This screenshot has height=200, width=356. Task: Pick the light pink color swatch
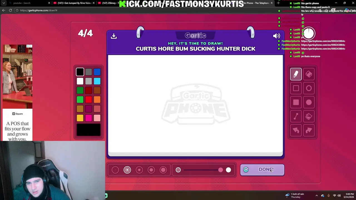click(97, 118)
